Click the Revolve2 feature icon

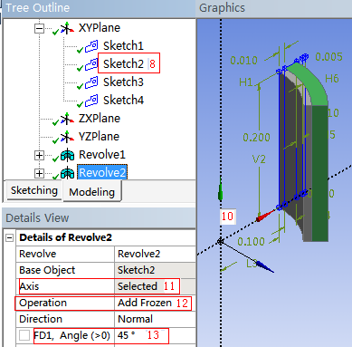[67, 173]
